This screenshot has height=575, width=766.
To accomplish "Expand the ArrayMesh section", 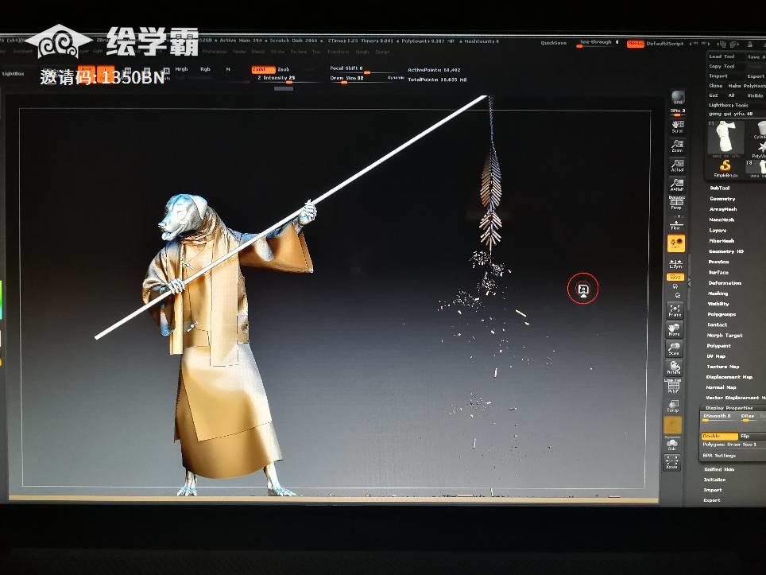I will click(x=723, y=209).
